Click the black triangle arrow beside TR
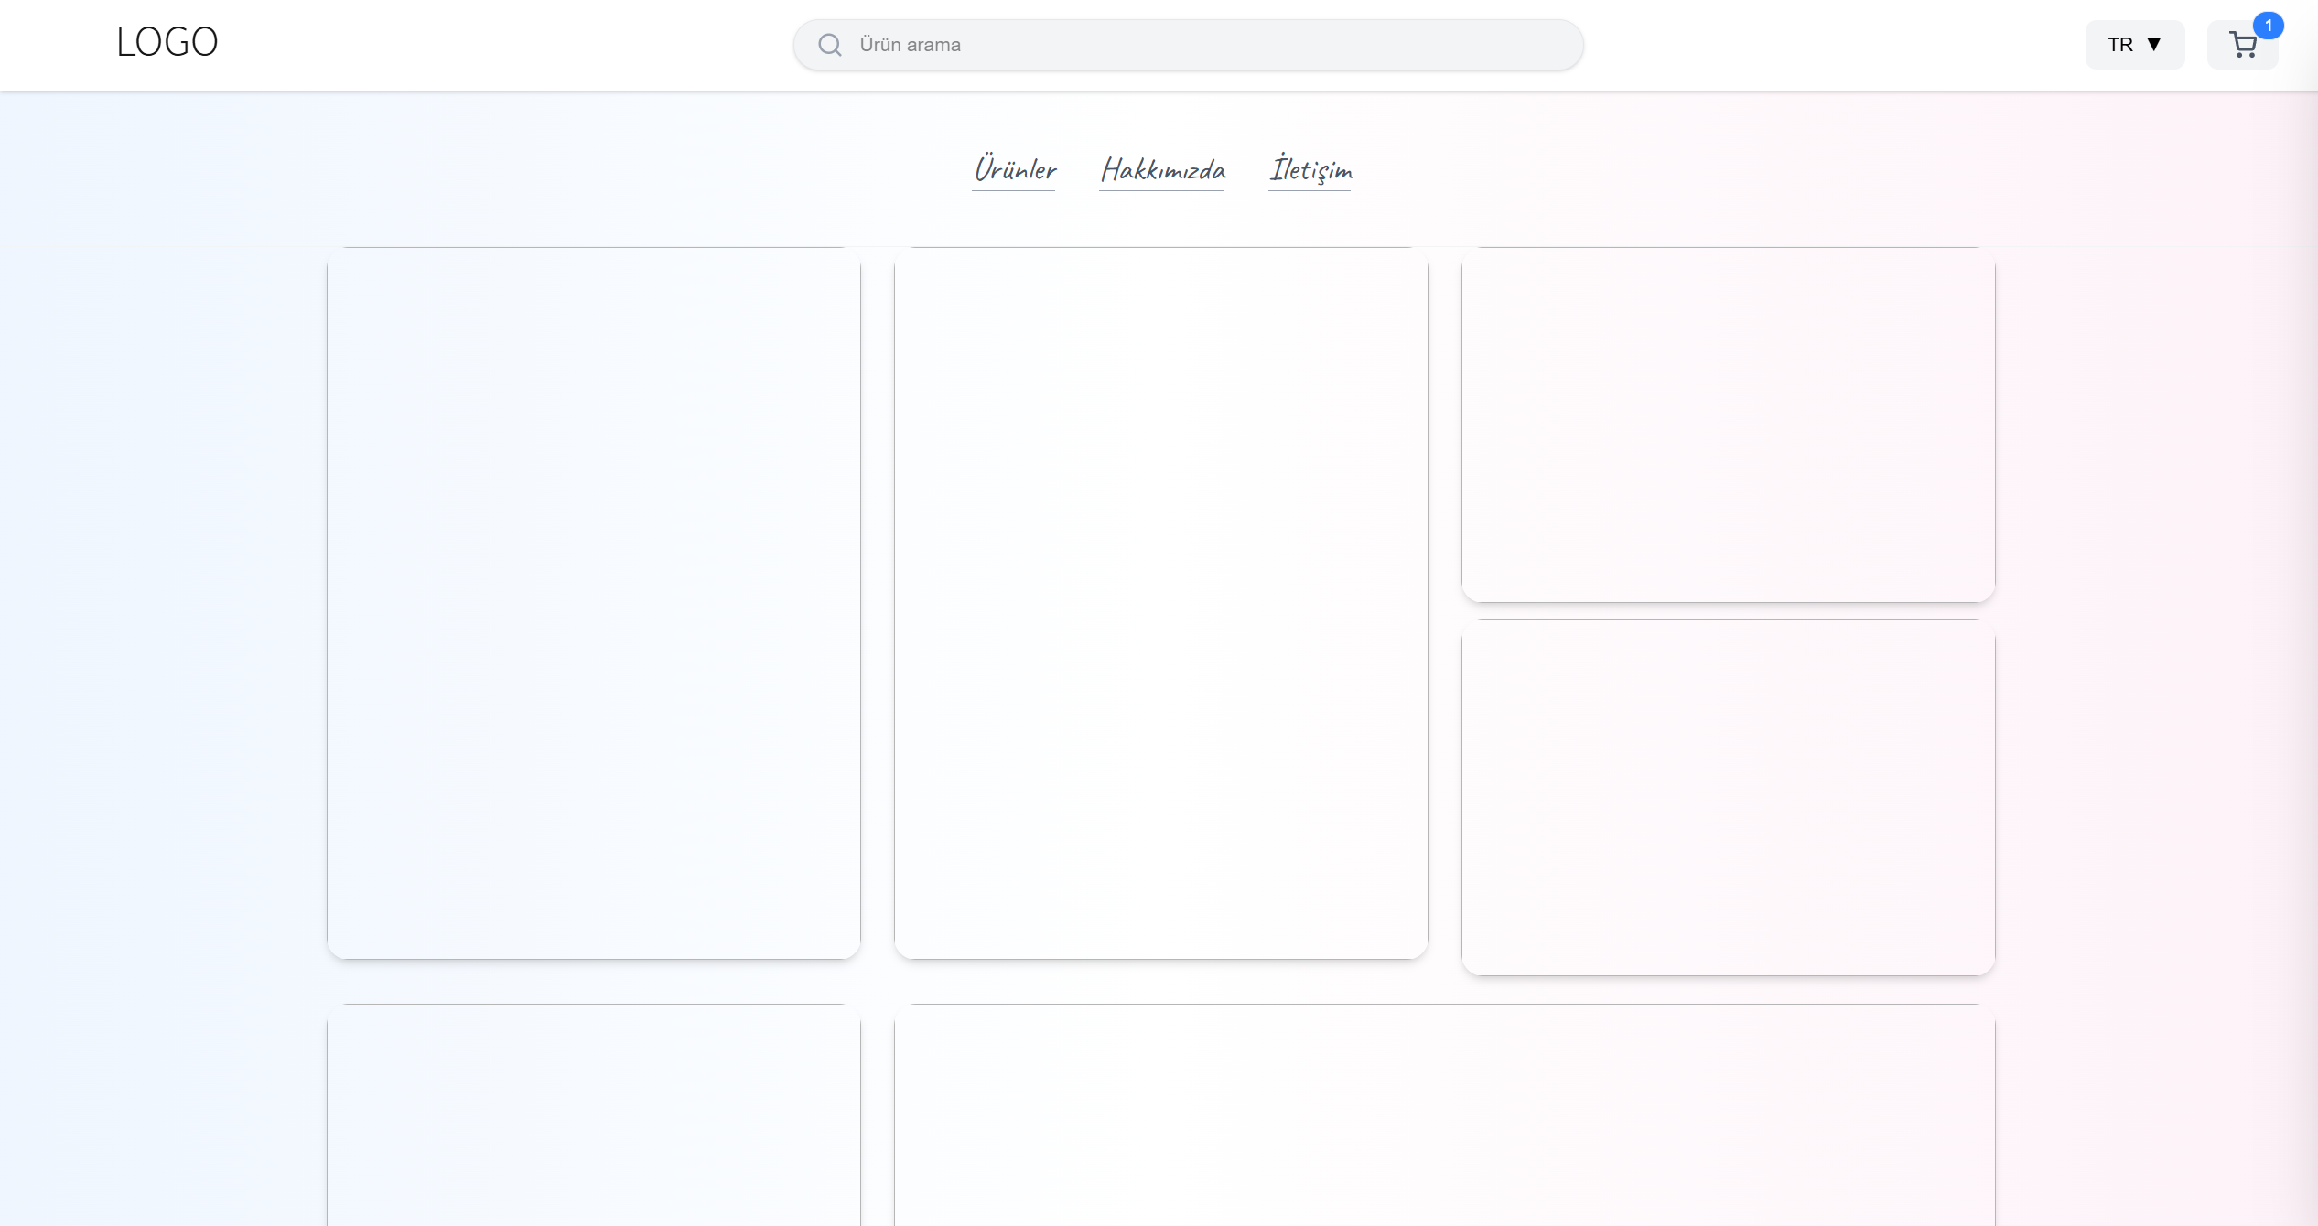 tap(2154, 45)
